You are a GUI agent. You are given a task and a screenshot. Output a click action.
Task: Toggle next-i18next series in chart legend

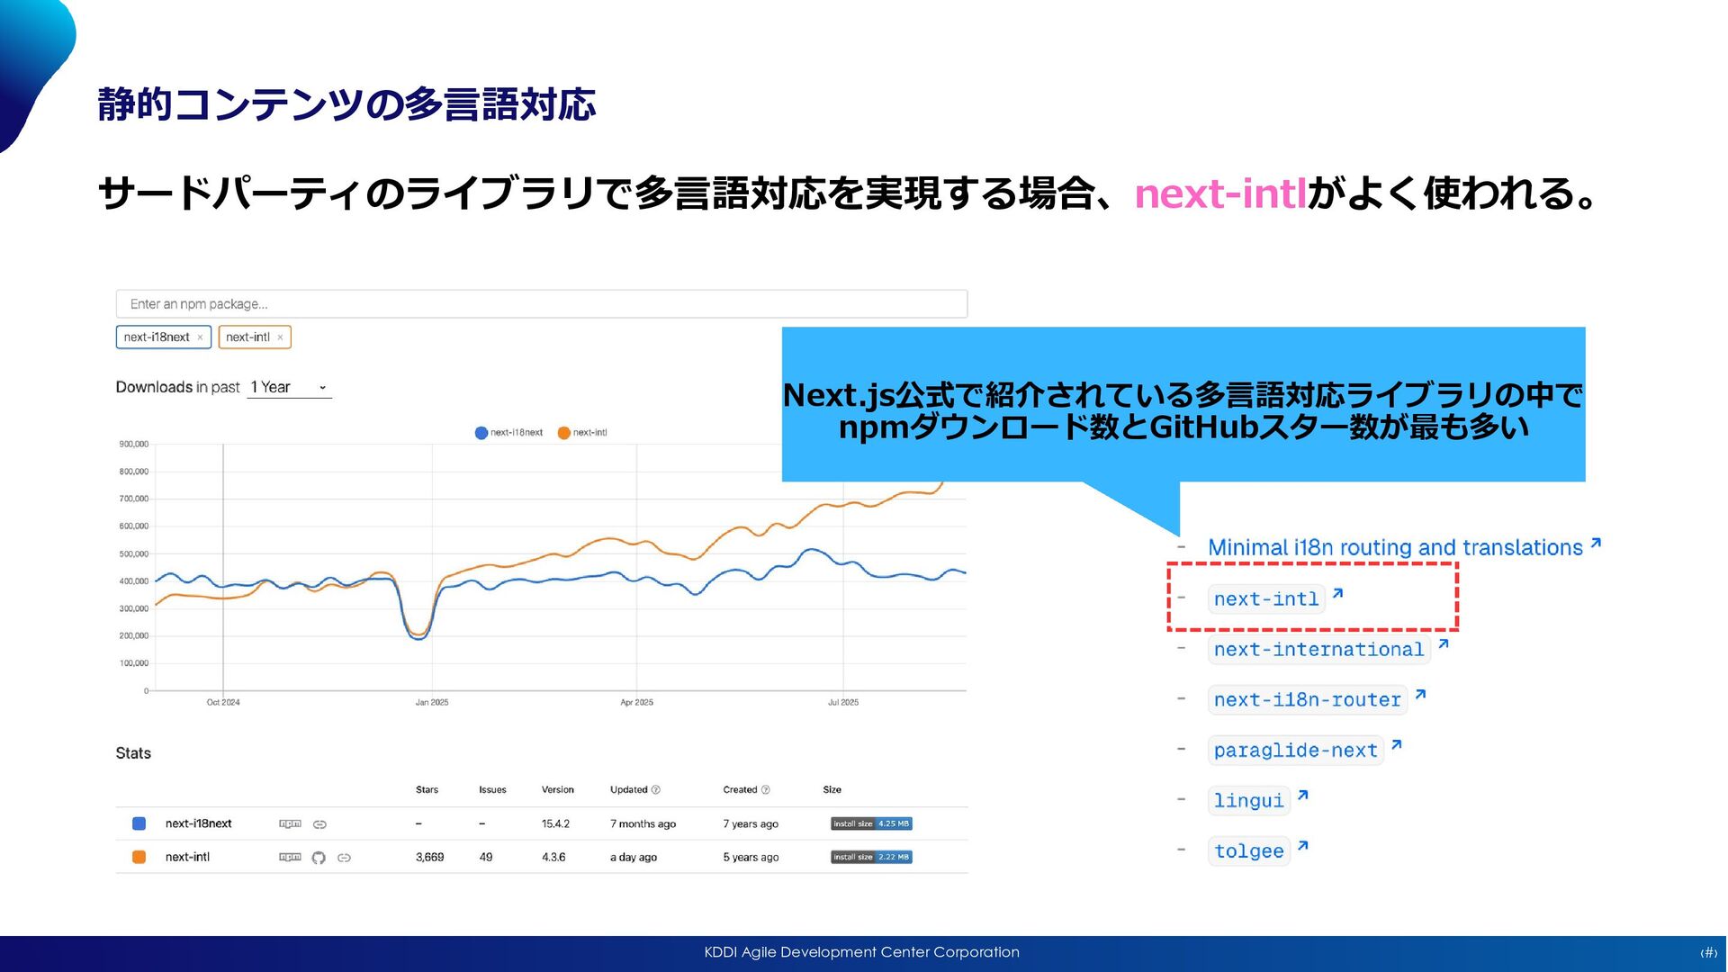click(x=508, y=433)
